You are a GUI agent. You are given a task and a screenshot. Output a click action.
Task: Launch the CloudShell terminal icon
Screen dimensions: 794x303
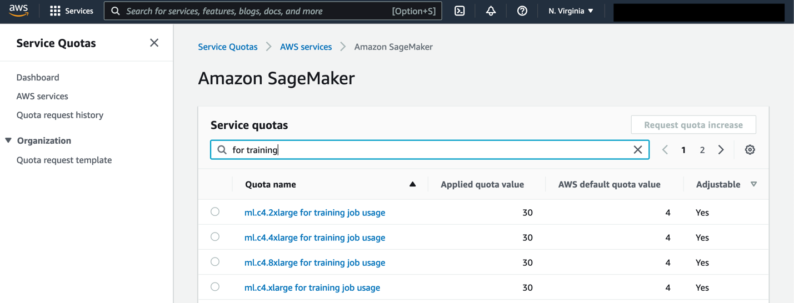pos(460,11)
